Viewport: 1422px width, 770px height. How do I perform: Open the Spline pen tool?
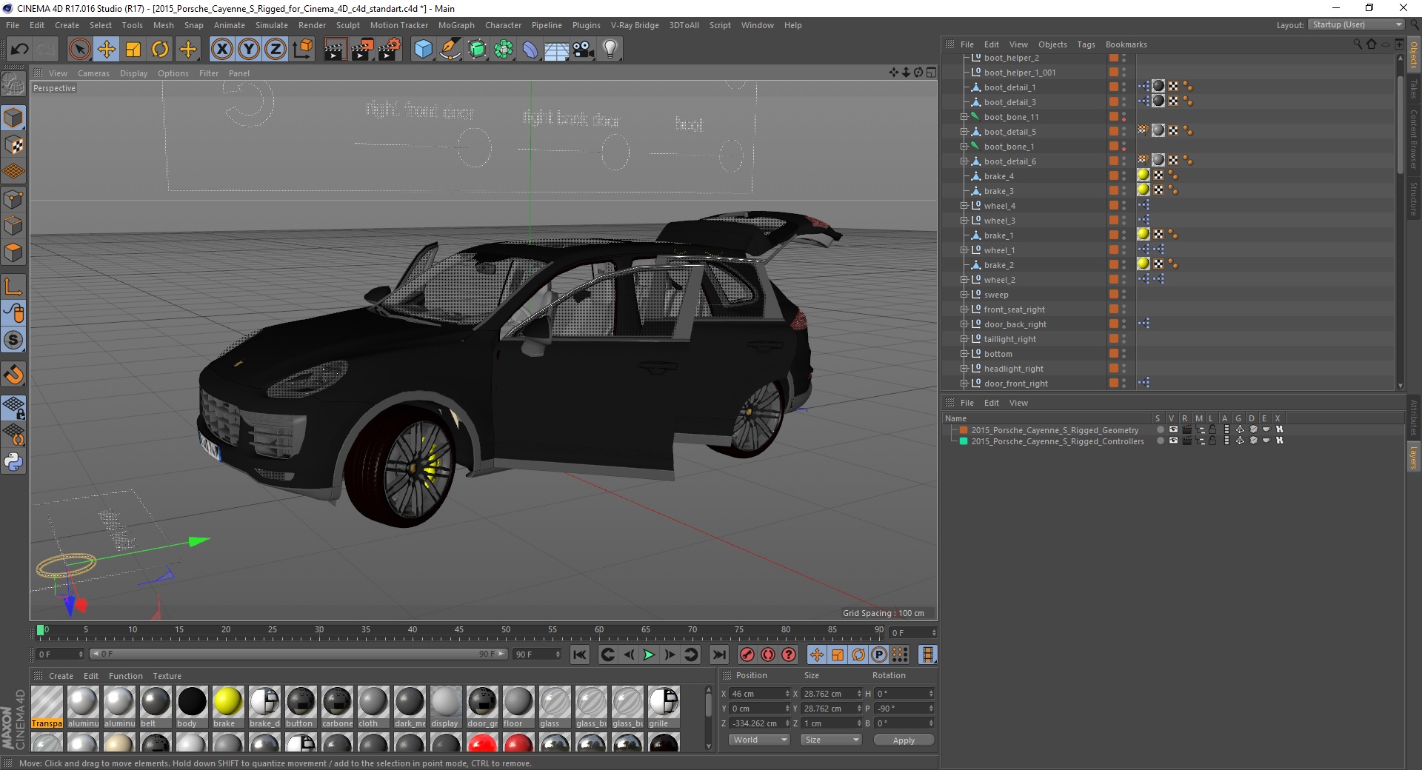point(450,50)
